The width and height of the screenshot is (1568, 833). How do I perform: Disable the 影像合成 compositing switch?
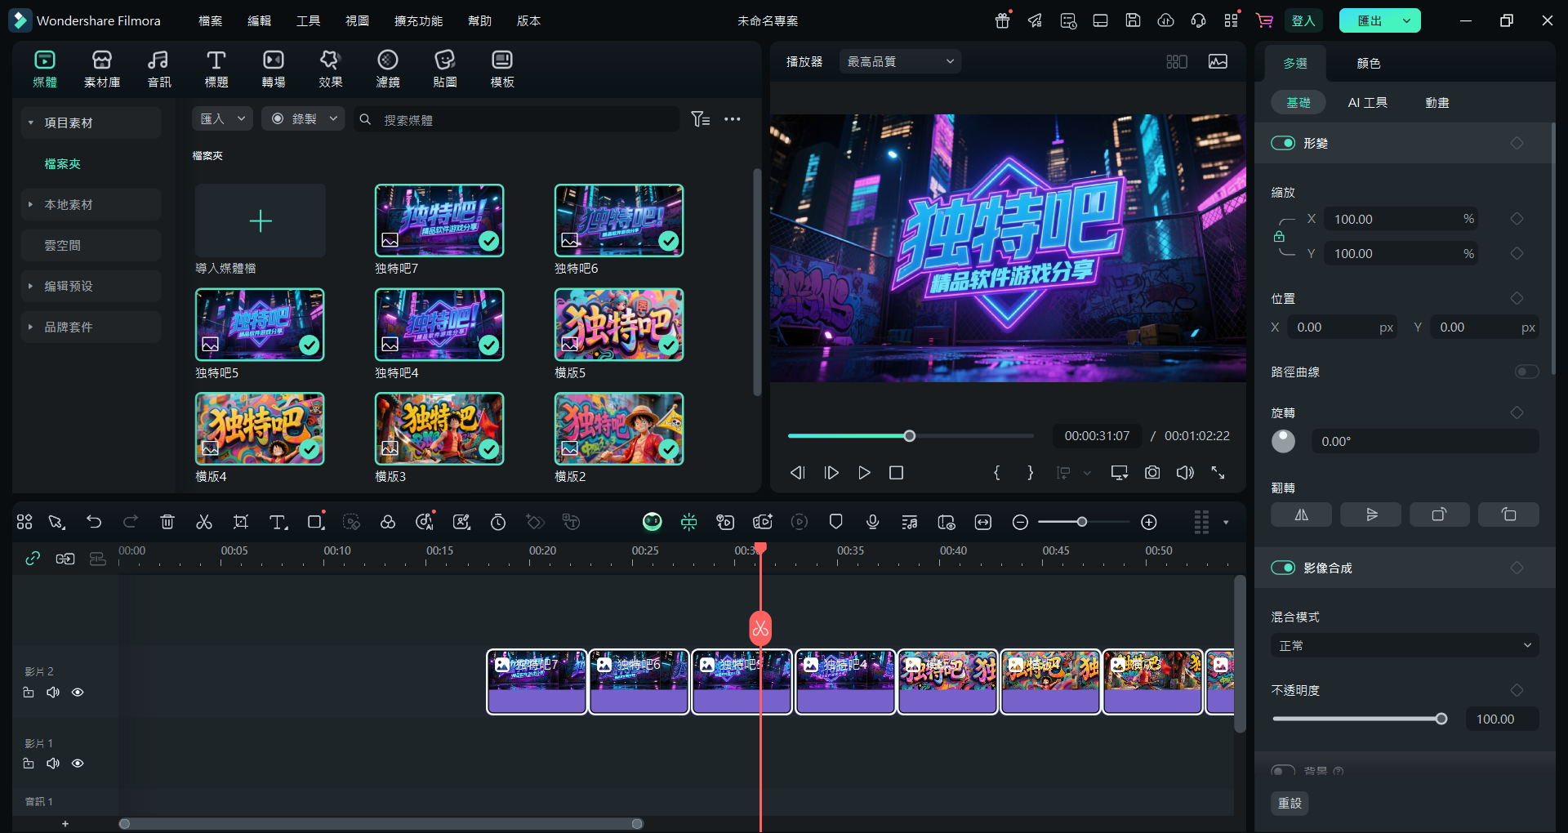[x=1283, y=568]
